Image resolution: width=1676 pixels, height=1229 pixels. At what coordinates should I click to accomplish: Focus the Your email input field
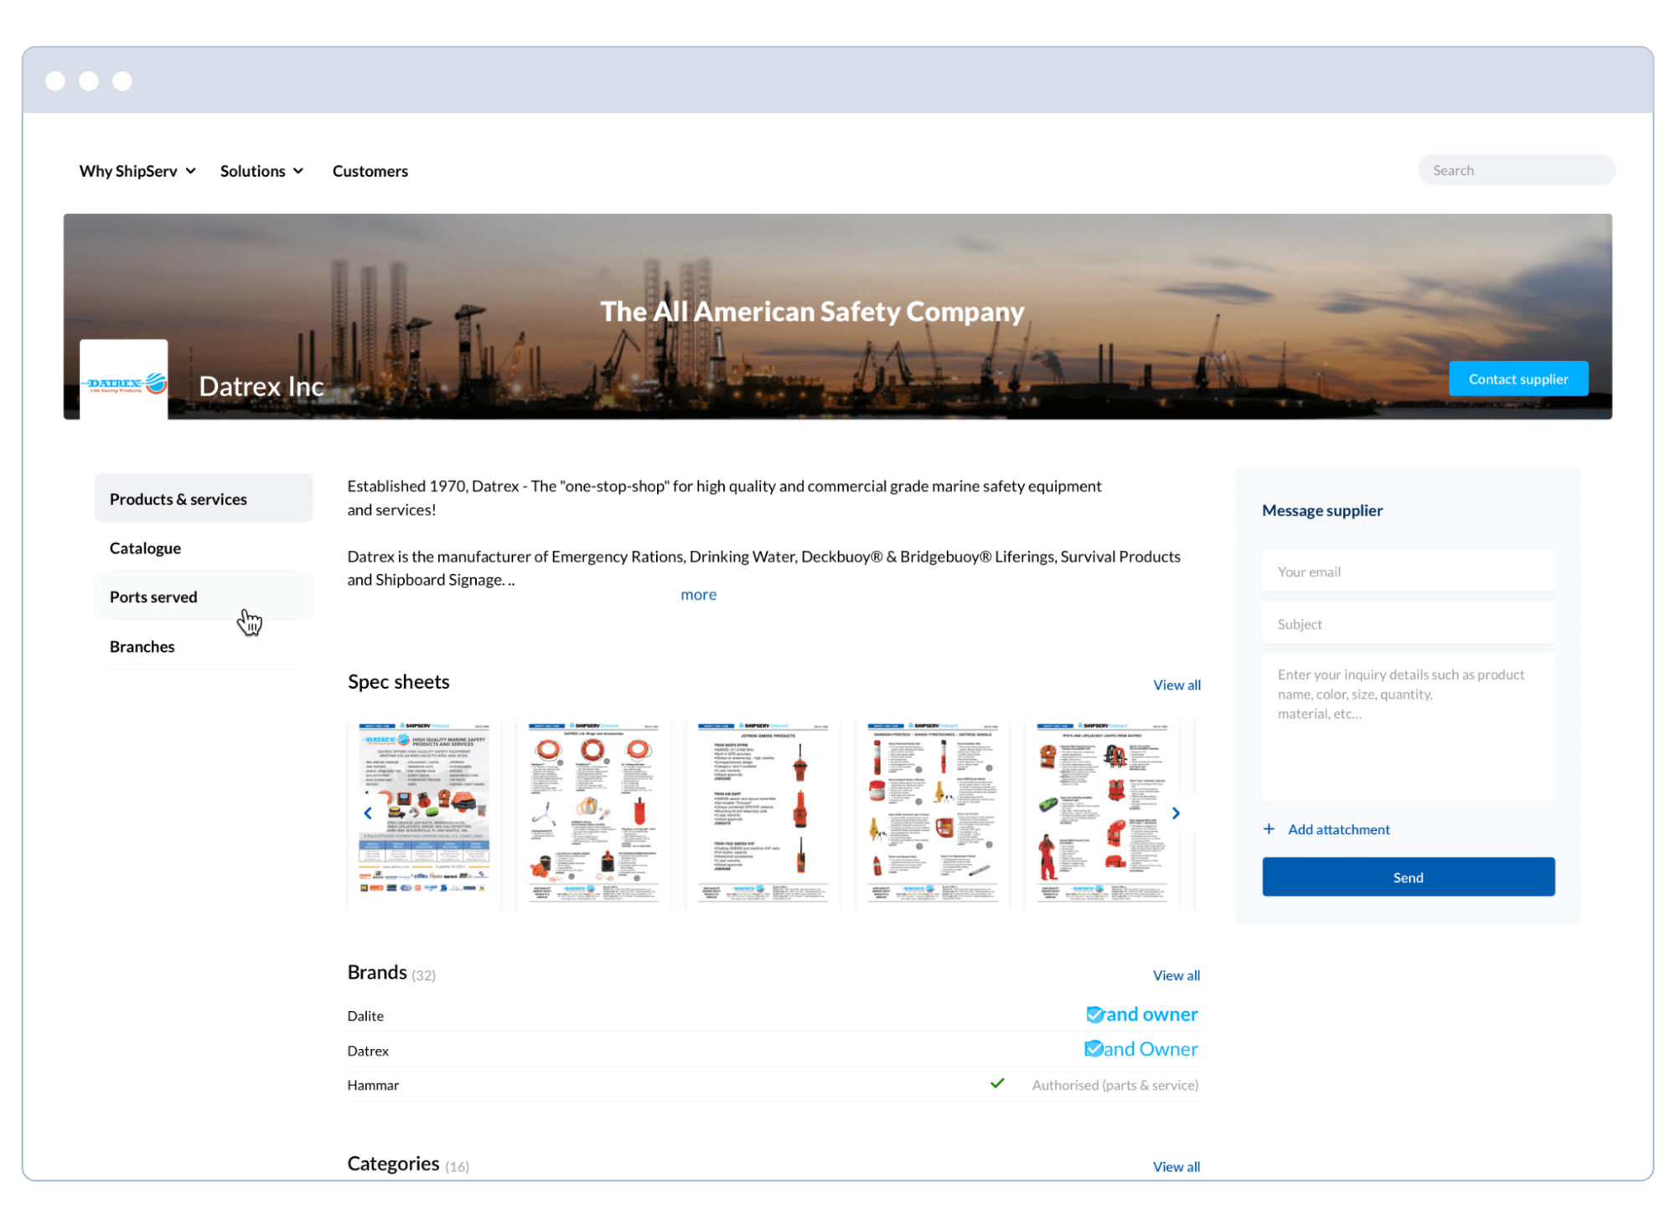coord(1408,571)
